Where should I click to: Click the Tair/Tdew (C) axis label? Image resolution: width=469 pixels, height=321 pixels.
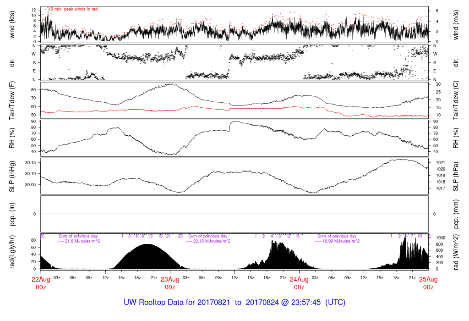456,100
